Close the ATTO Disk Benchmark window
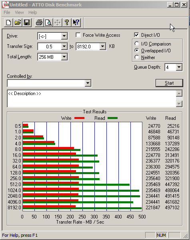Screen dimensions: 190x240 click(x=184, y=5)
